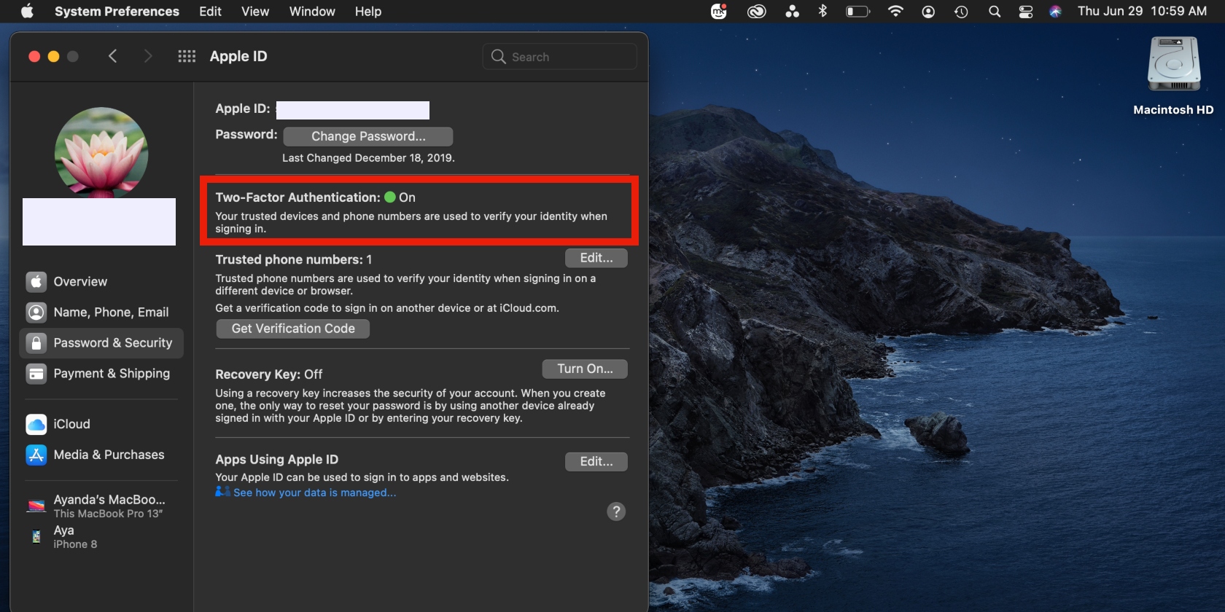Open Name, Phone, Email section
Screen dimensions: 1225x612
coord(101,312)
